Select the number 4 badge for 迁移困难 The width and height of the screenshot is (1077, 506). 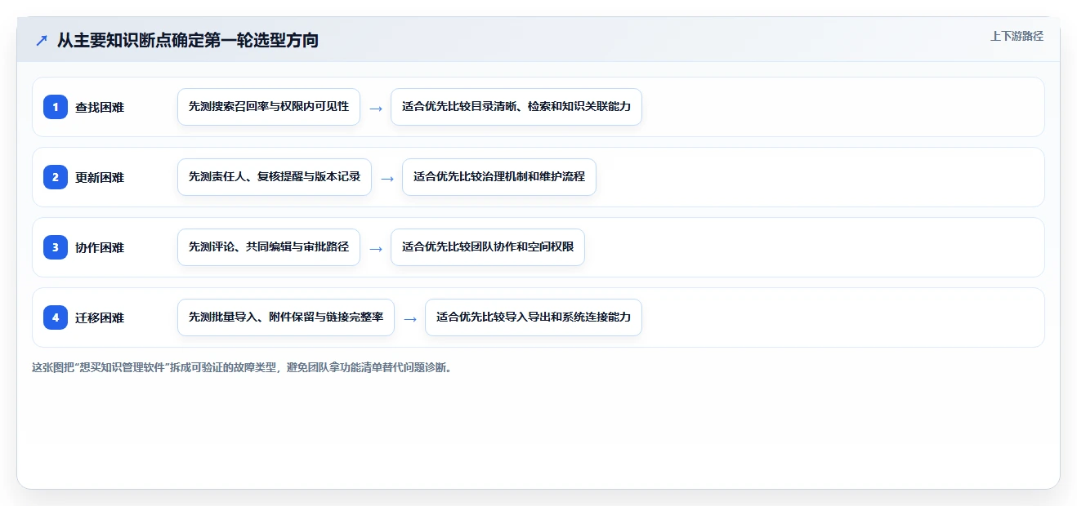click(x=56, y=317)
